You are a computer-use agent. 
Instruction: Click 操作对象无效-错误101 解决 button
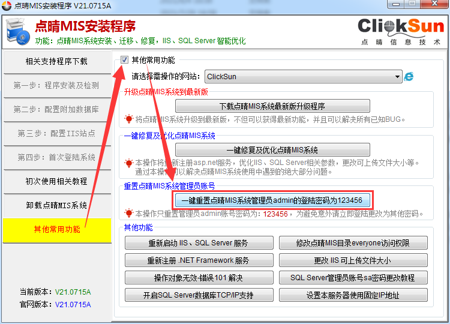pos(199,278)
